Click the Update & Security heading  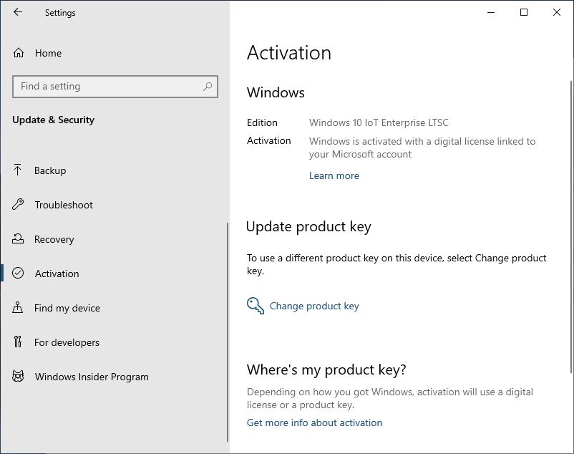click(x=54, y=120)
